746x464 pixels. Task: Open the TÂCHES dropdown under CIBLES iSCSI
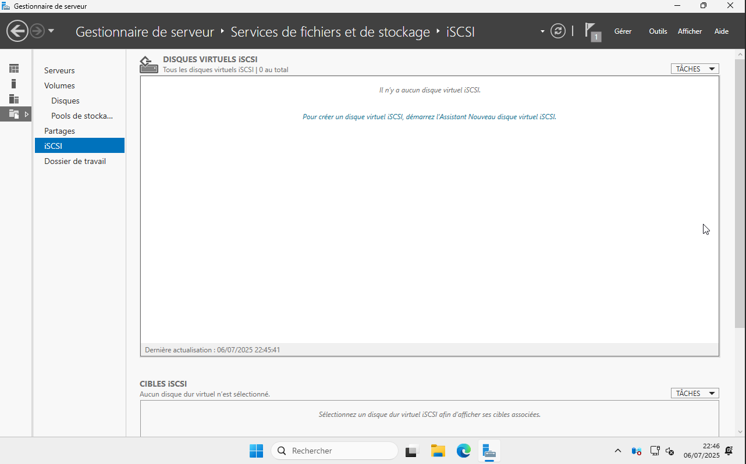coord(694,393)
